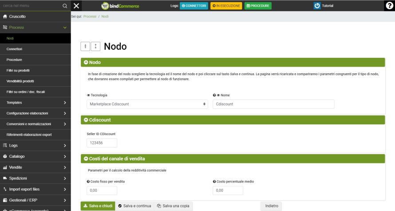This screenshot has width=395, height=211.
Task: Click the help icon beside Costo fisso per vendita
Action: pos(88,181)
